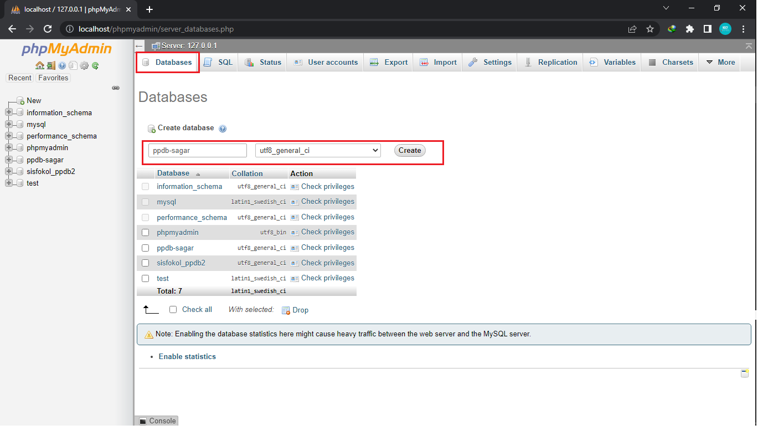763x430 pixels.
Task: Expand sisfokol_ppdb2 in the navigation tree
Action: 8,172
